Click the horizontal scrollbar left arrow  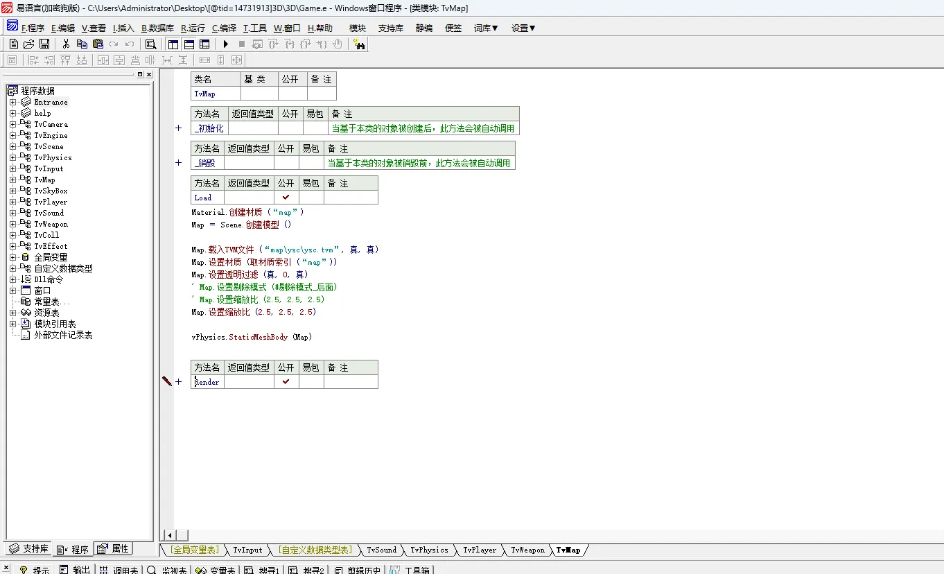point(169,535)
